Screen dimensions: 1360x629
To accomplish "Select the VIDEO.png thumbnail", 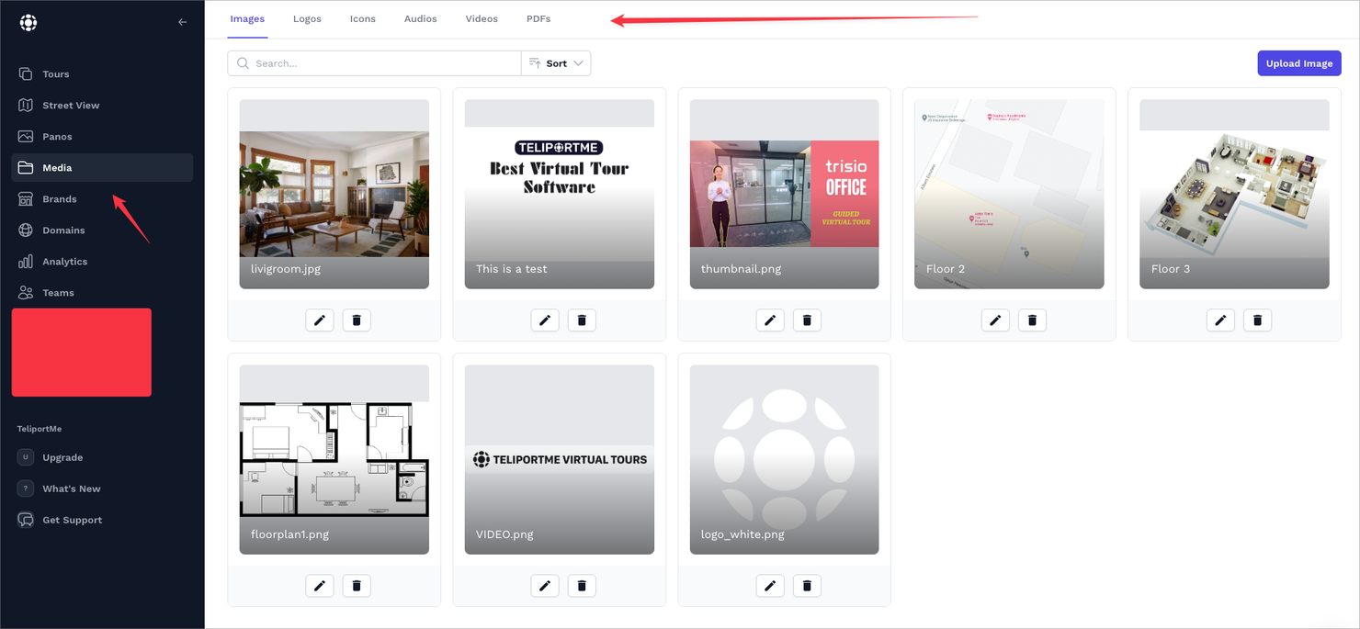I will 559,459.
